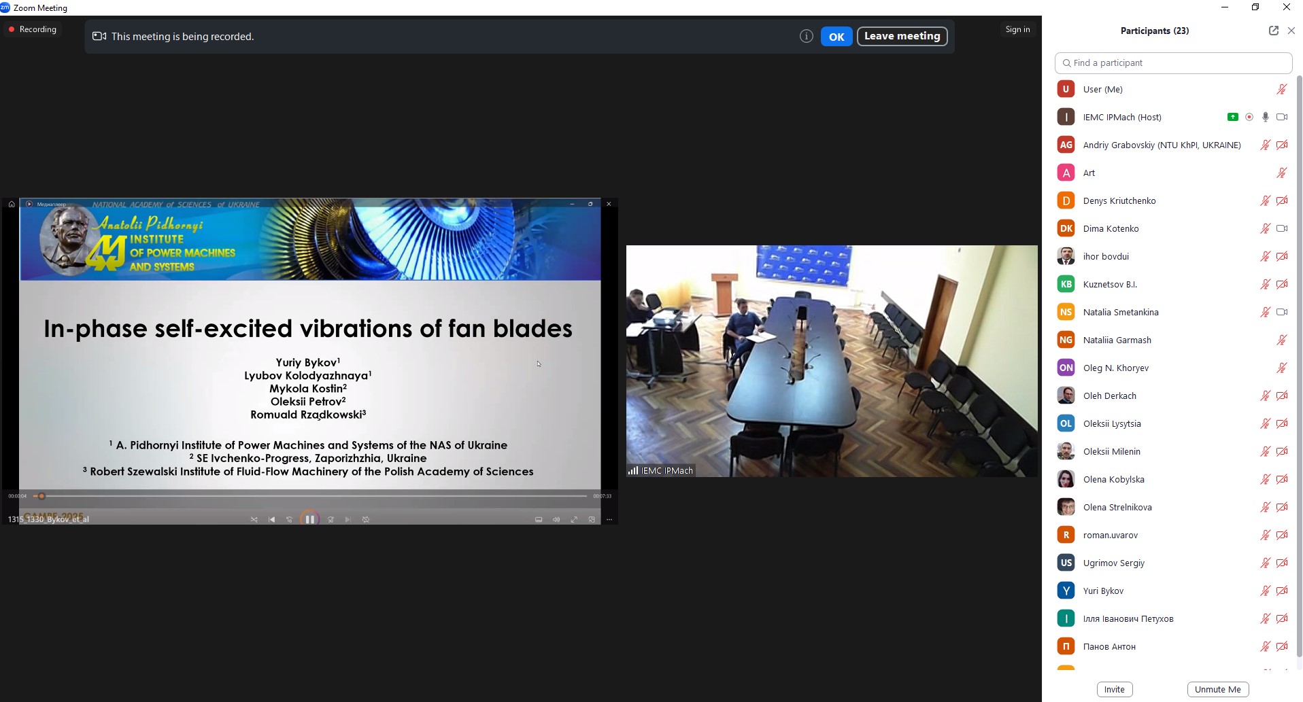Click the meeting recording info icon
This screenshot has width=1303, height=702.
pos(806,37)
